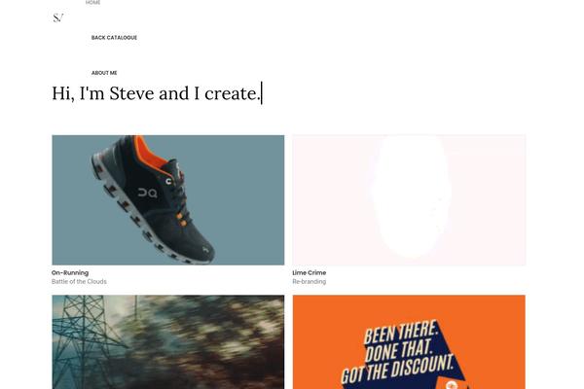
Task: Open the Home menu item
Action: click(x=92, y=2)
